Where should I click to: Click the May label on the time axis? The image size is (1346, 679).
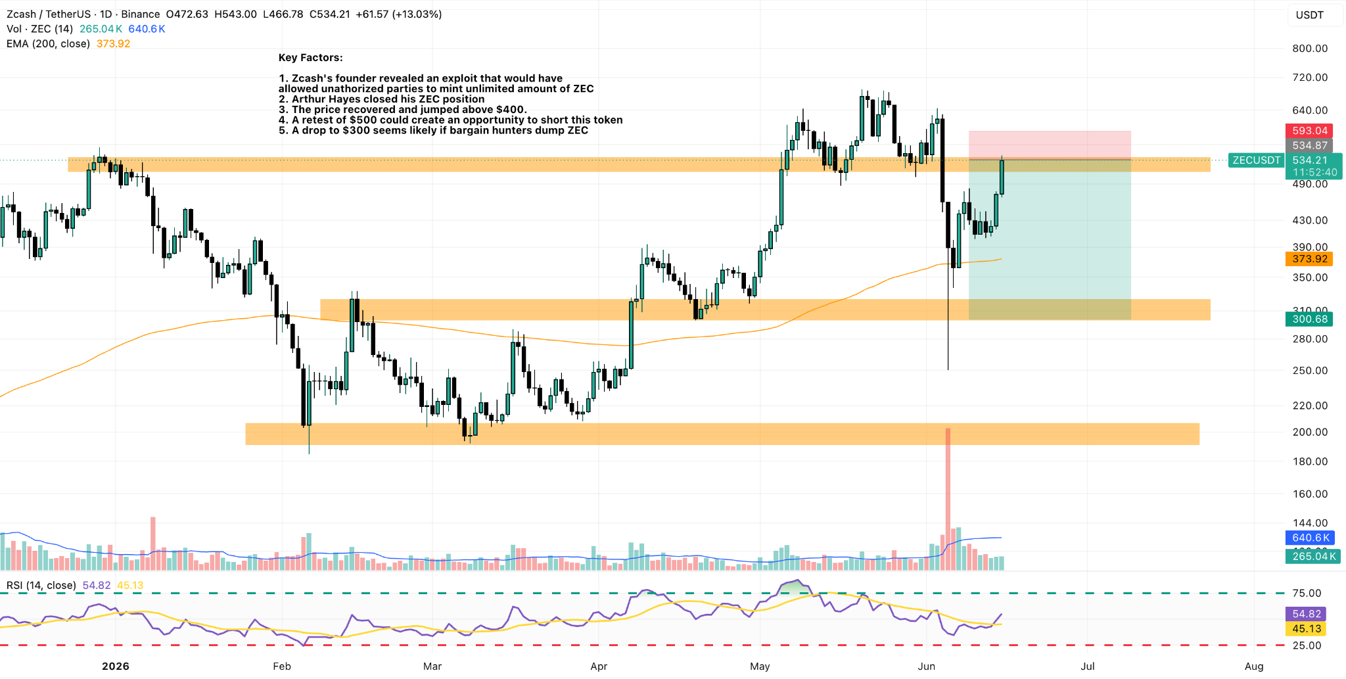(x=760, y=667)
